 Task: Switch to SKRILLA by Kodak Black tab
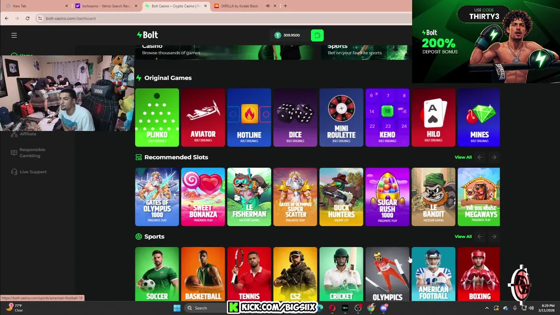tap(245, 6)
